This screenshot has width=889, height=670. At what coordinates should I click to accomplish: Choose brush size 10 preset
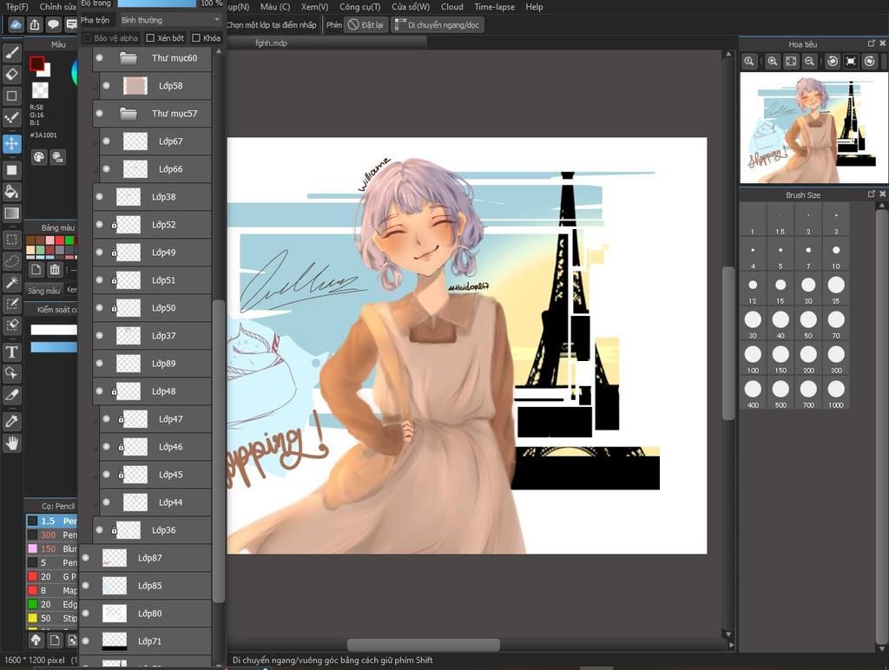tap(836, 254)
